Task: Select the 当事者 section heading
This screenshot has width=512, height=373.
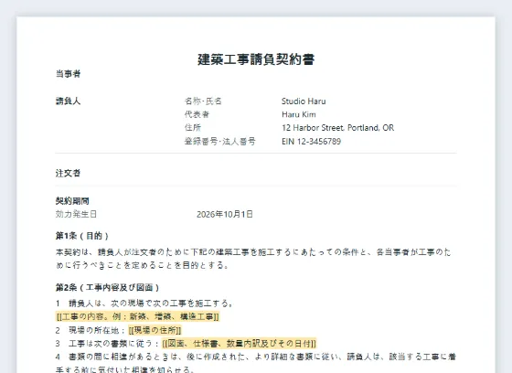Action: point(68,74)
